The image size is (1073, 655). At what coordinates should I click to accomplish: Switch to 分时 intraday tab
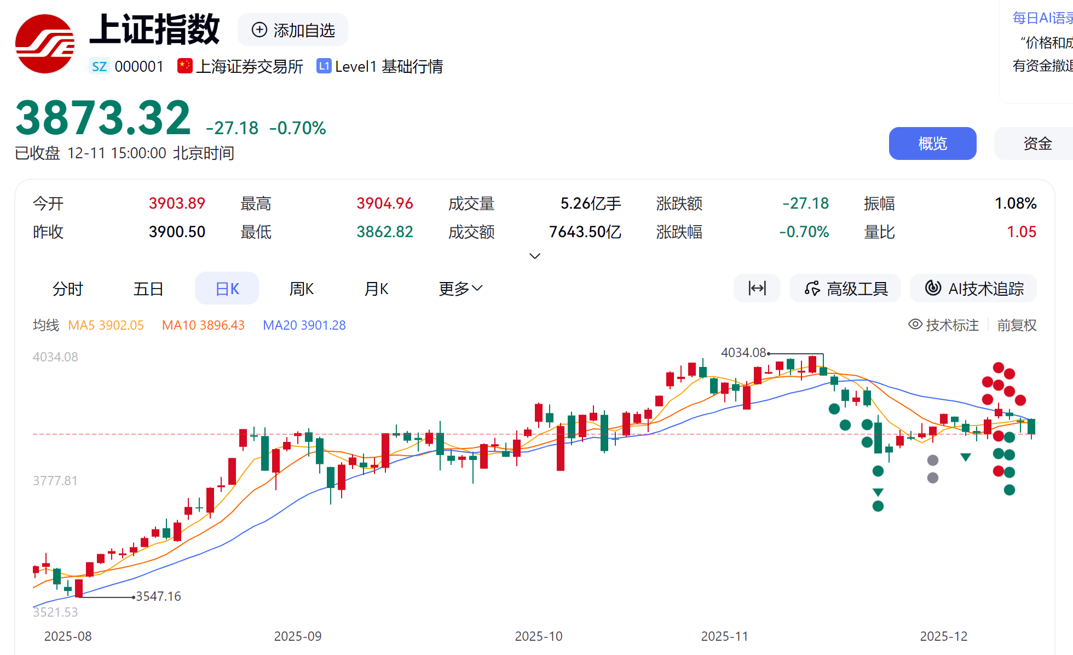tap(67, 288)
